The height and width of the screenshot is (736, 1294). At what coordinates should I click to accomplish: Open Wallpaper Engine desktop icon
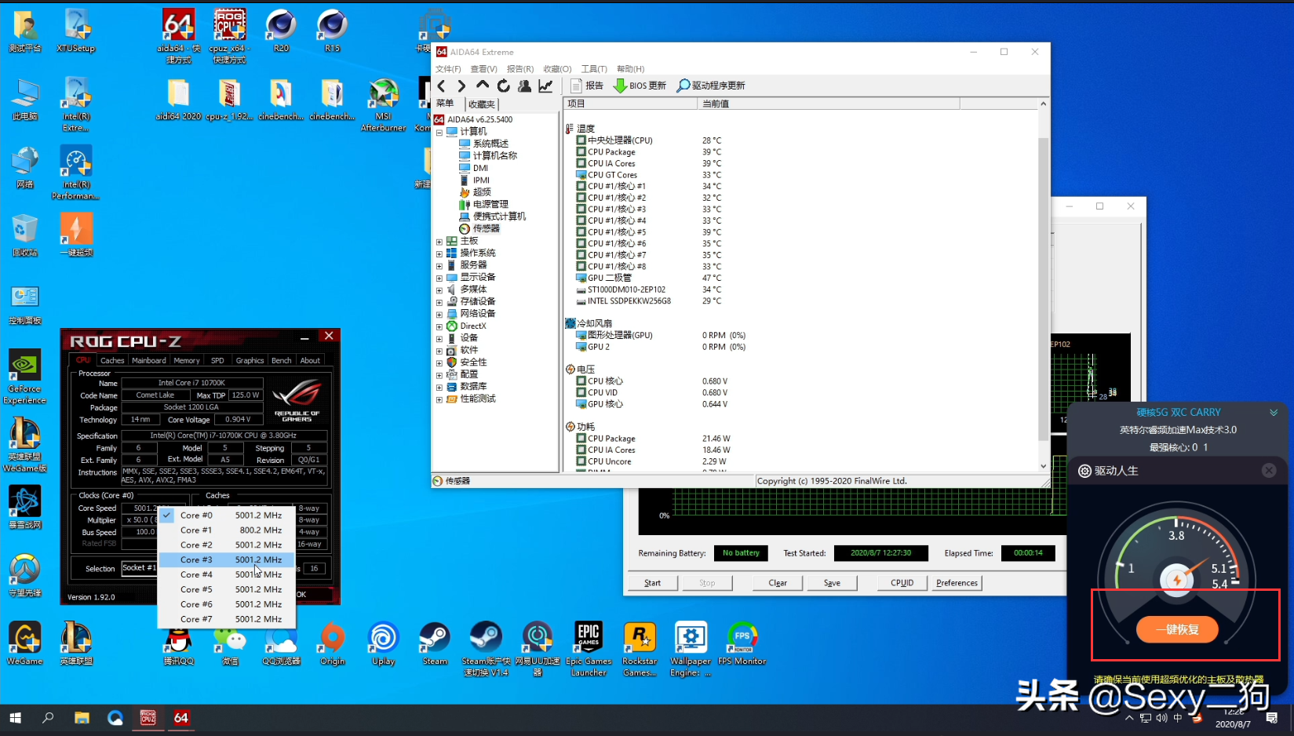(691, 650)
